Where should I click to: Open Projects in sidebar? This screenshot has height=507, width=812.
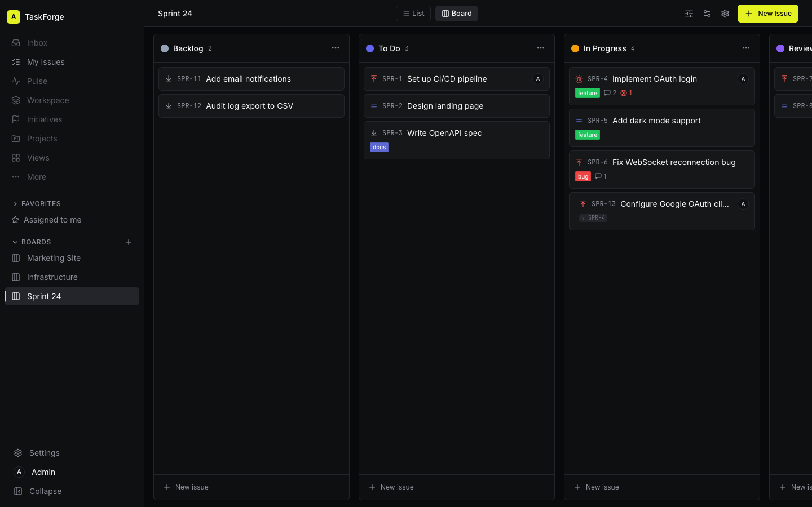tap(72, 139)
